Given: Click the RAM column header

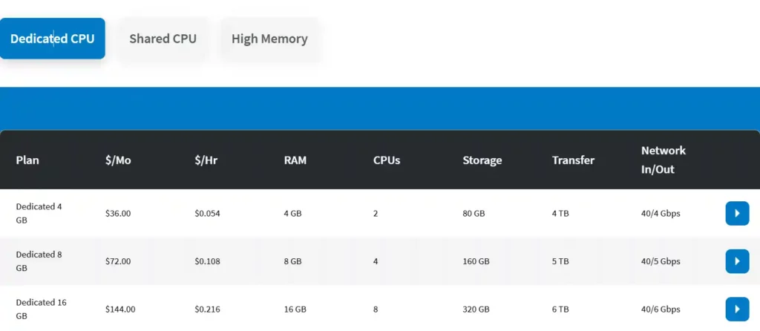Looking at the screenshot, I should tap(295, 160).
